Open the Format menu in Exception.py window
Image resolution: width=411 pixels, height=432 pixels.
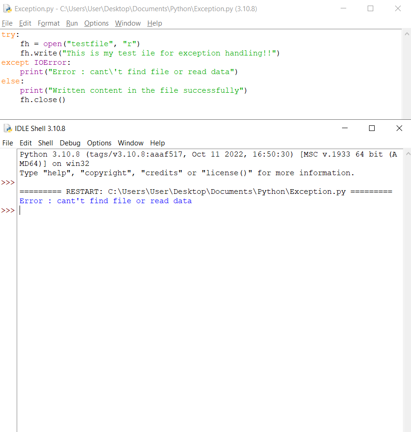[48, 23]
